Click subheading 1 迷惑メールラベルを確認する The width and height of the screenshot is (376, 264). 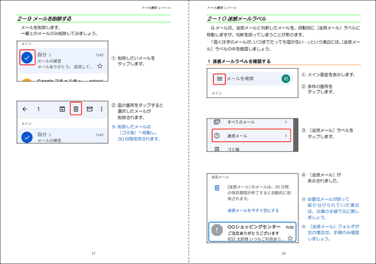click(x=239, y=62)
